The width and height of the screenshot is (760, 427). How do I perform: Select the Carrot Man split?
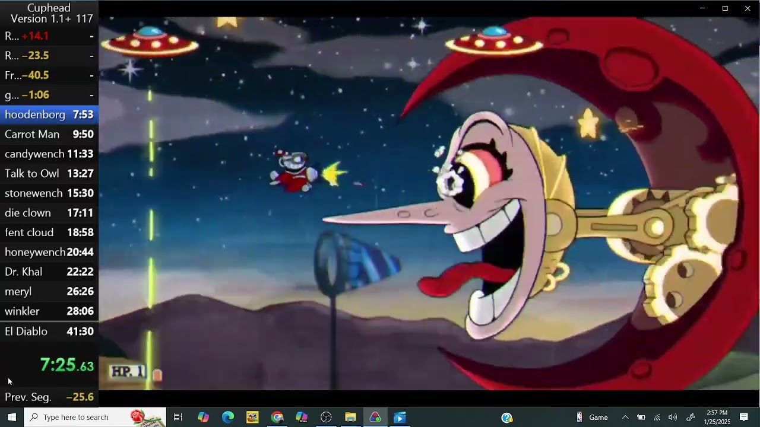pyautogui.click(x=49, y=134)
